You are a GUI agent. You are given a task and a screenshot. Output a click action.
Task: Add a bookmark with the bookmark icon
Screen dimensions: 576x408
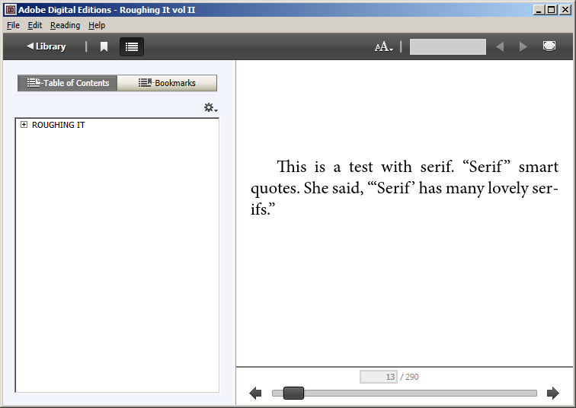pyautogui.click(x=104, y=46)
